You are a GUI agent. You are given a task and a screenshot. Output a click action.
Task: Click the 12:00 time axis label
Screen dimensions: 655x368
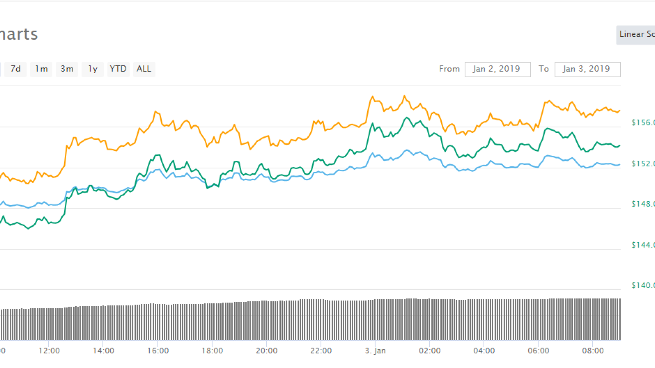(49, 351)
